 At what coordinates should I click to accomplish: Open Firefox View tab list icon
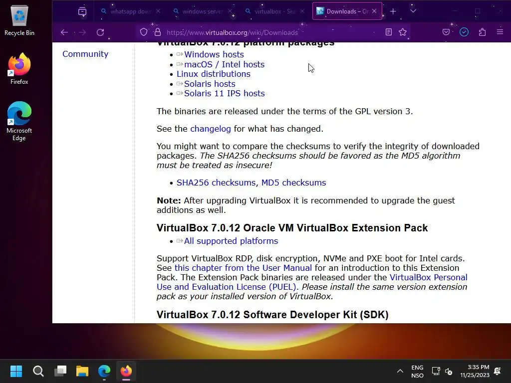(x=82, y=12)
